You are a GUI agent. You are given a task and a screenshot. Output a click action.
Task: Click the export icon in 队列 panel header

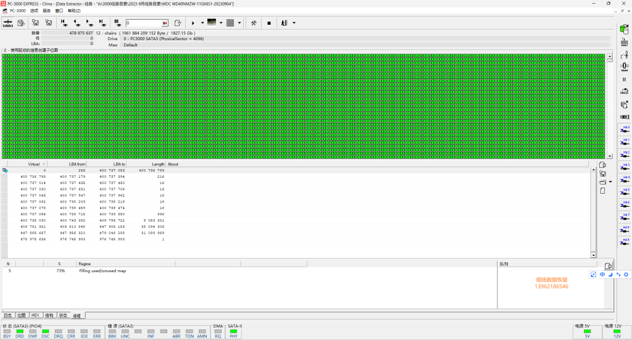608,266
